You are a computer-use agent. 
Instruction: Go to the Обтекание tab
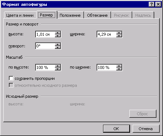tap(97, 15)
